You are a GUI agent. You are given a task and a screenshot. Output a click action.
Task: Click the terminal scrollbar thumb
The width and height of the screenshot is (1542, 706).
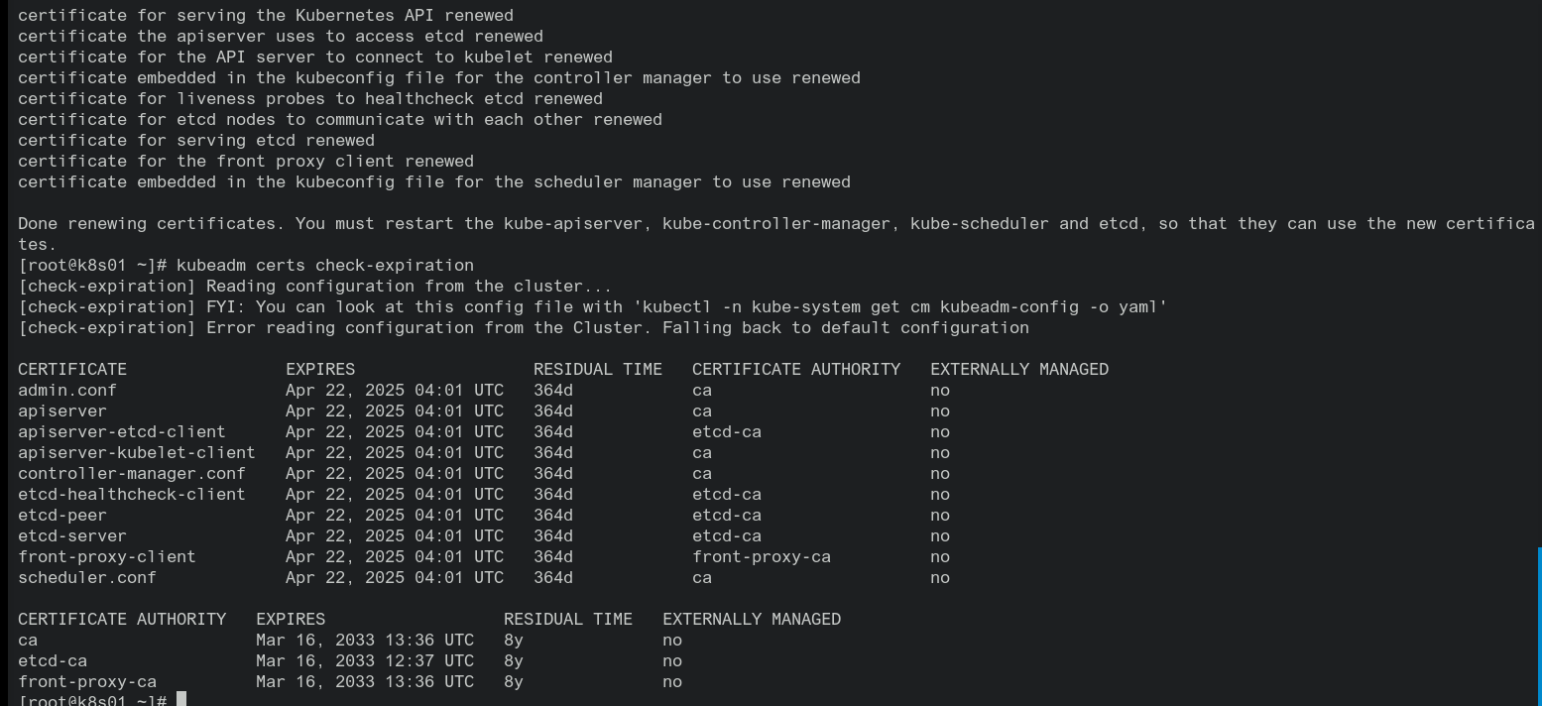tap(1539, 626)
